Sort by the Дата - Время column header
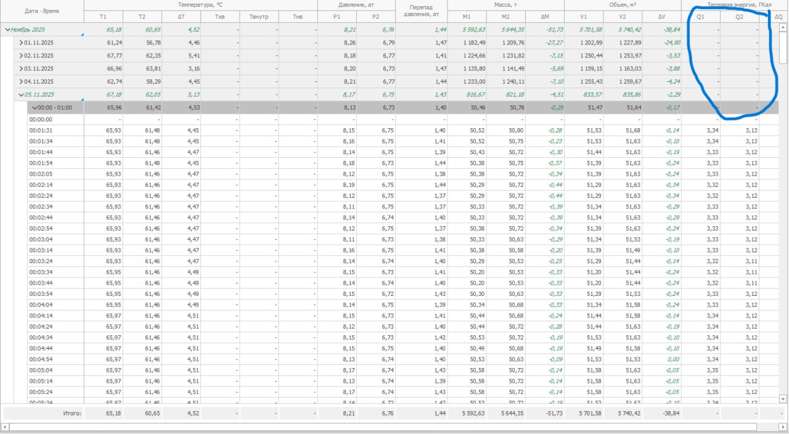789x434 pixels. (42, 11)
